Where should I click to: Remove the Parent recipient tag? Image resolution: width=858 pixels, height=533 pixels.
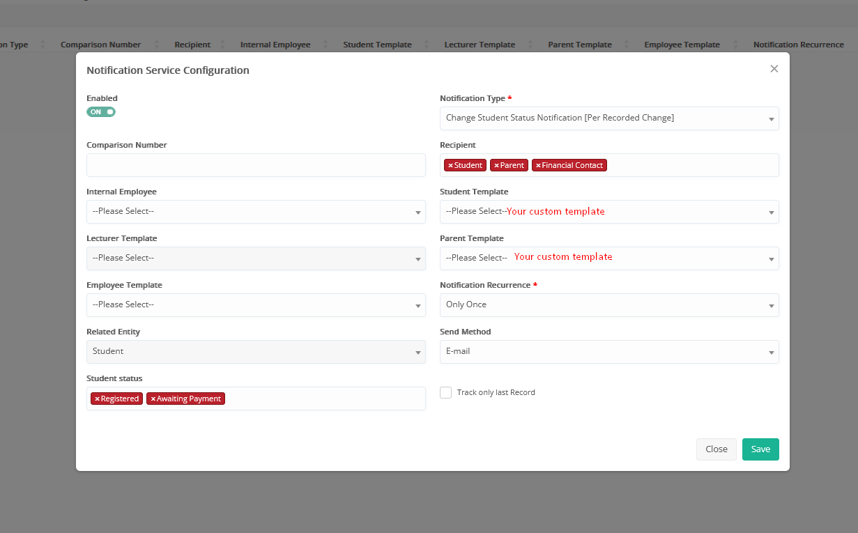tap(496, 166)
